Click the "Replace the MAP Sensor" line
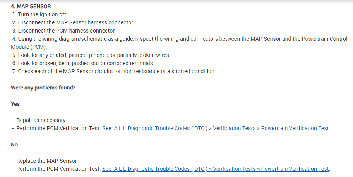The width and height of the screenshot is (353, 177). (47, 161)
